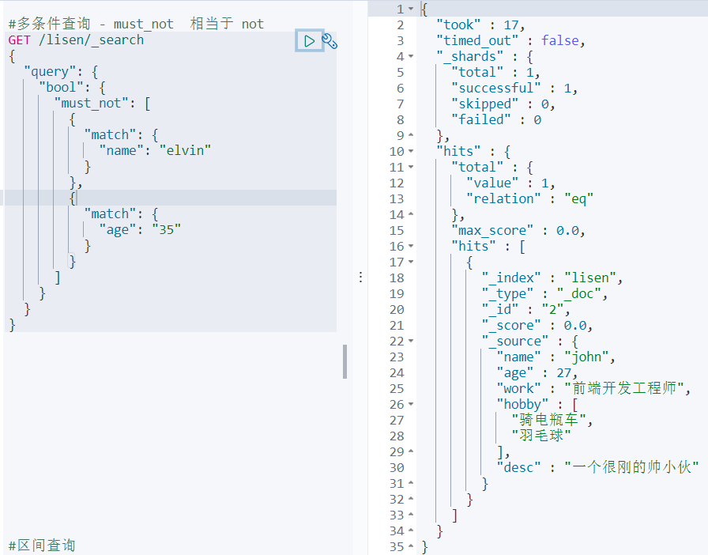708x555 pixels.
Task: Click the "timed_out" : false line
Action: [x=510, y=40]
